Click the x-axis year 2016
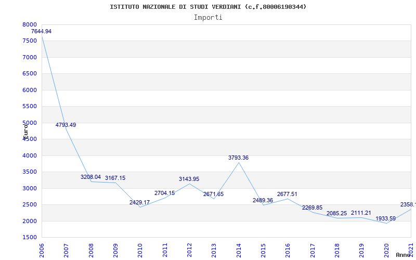The image size is (416, 260). point(288,251)
